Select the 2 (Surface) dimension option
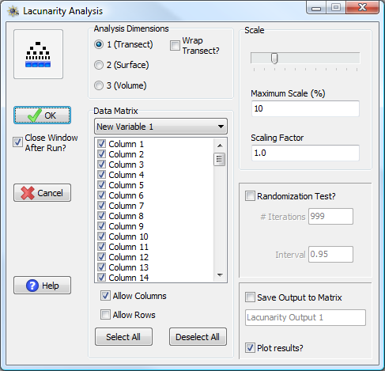 coord(99,65)
